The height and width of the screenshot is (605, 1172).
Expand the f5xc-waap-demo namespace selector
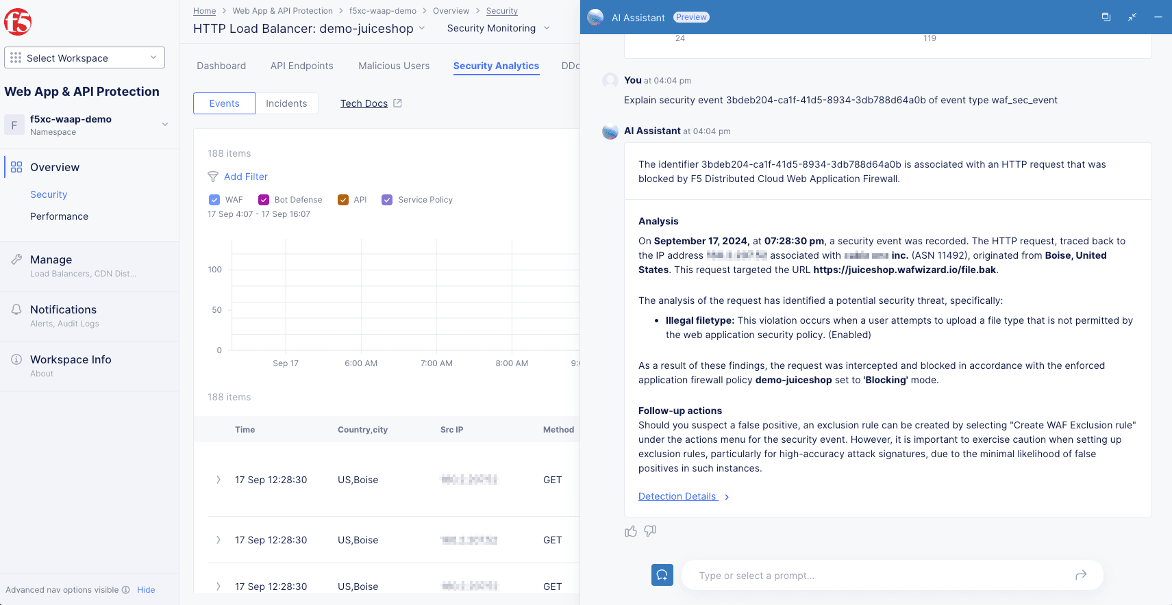pos(164,125)
